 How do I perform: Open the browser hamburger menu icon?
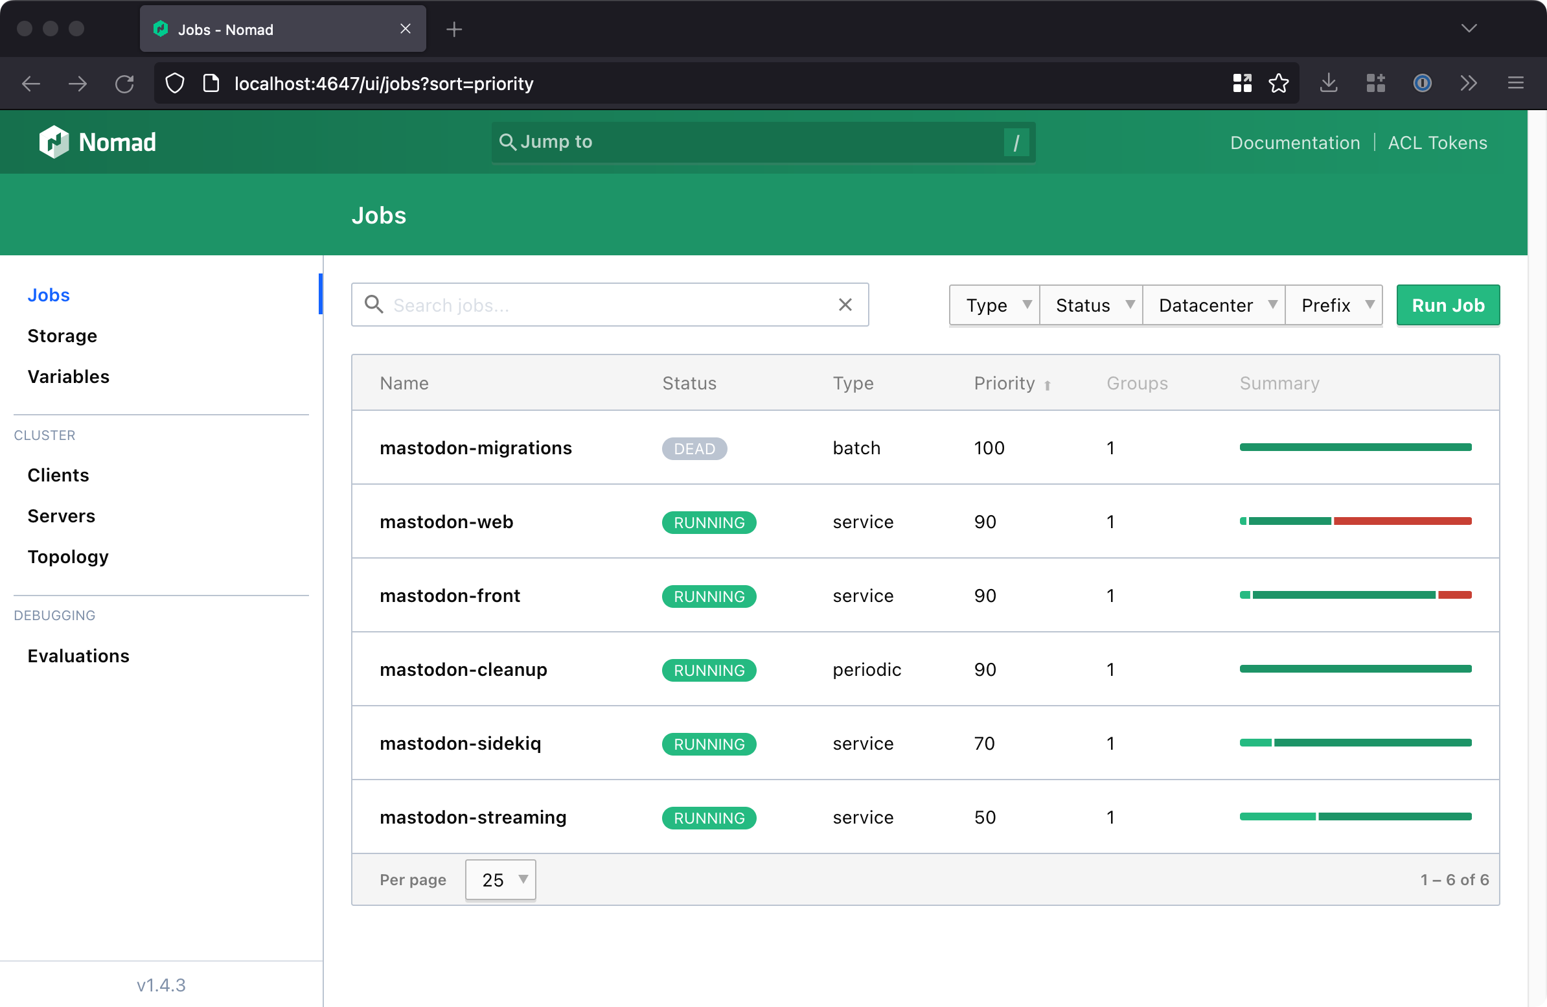[1515, 83]
